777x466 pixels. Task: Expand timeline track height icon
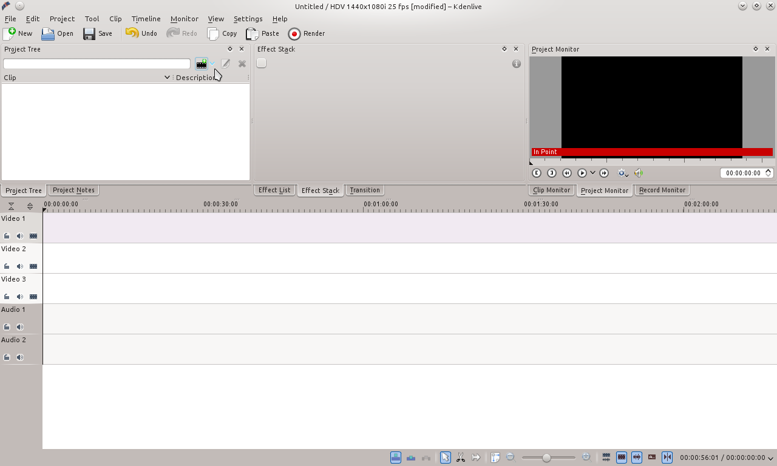tap(30, 206)
